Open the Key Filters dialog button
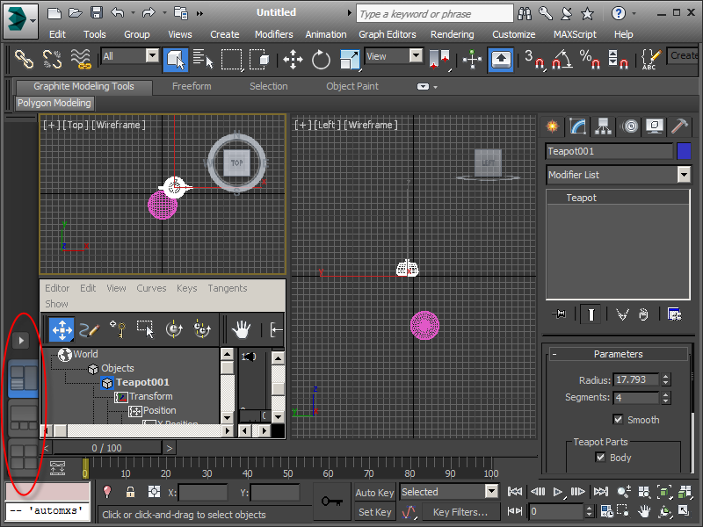The height and width of the screenshot is (527, 703). [x=460, y=512]
